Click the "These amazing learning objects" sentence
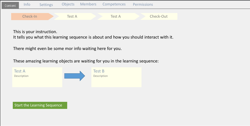Screen dimensions: 250x126 coord(86,61)
